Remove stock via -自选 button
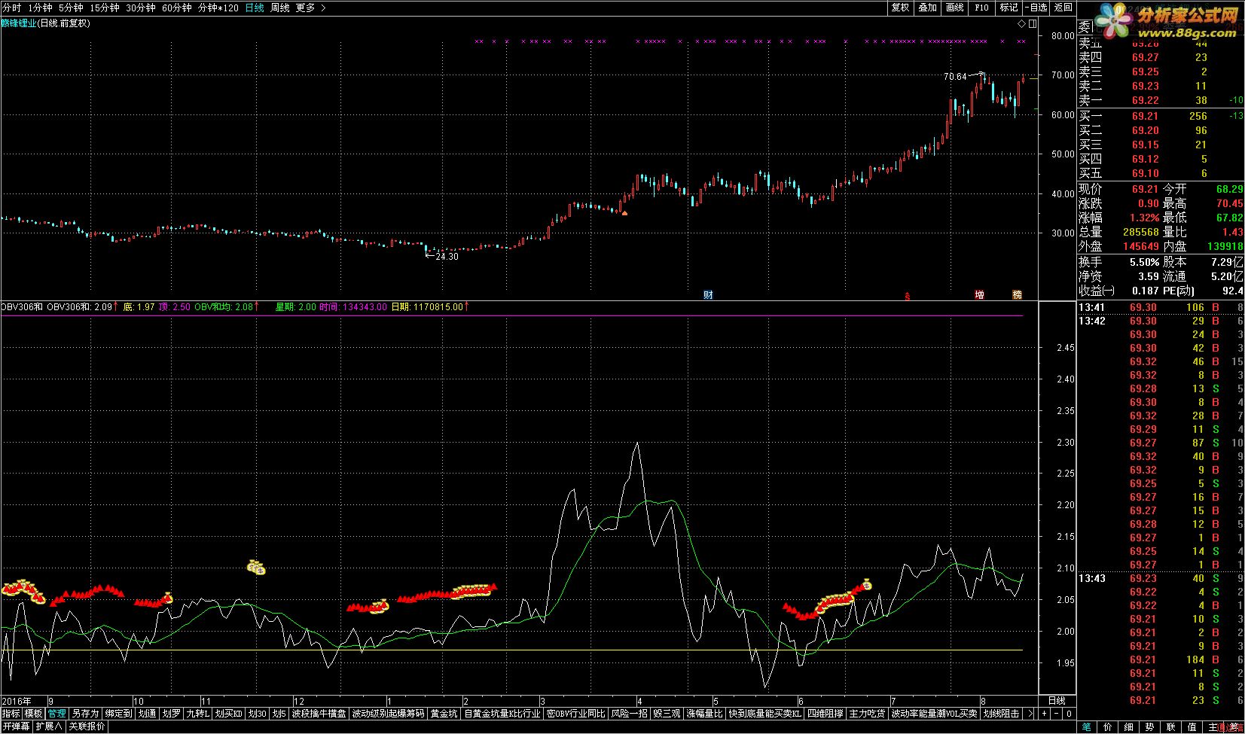Screen dimensions: 1245x734 [1036, 8]
